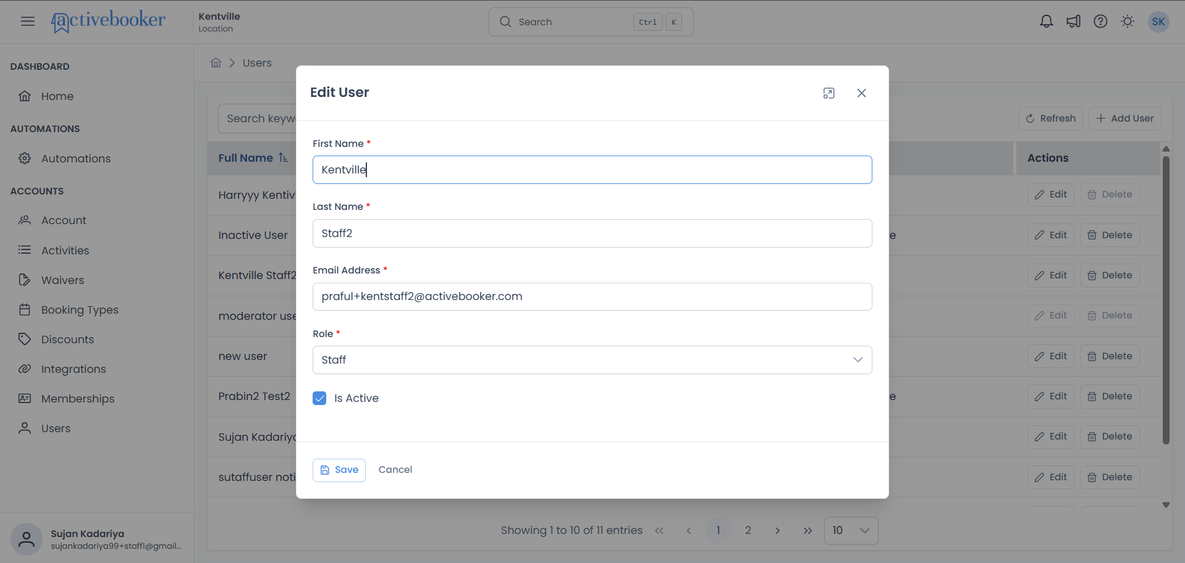
Task: Go to next page arrow
Action: (778, 530)
